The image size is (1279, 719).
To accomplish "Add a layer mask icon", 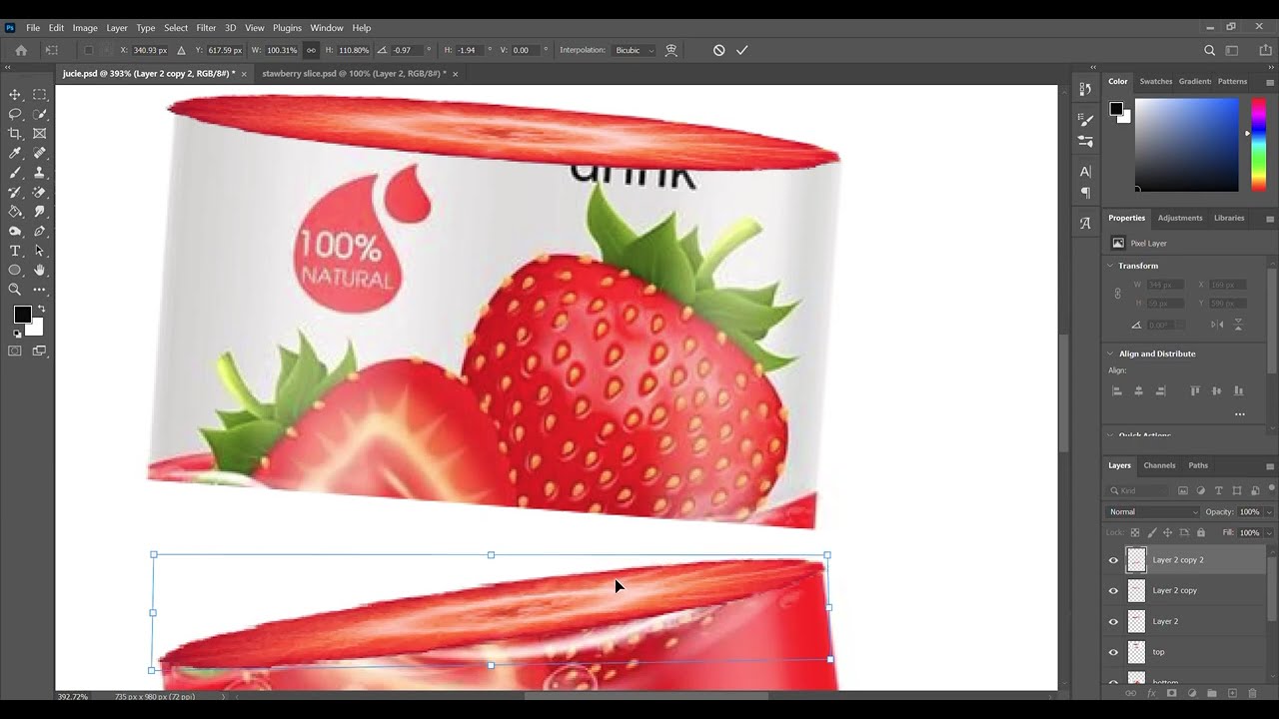I will click(1172, 693).
